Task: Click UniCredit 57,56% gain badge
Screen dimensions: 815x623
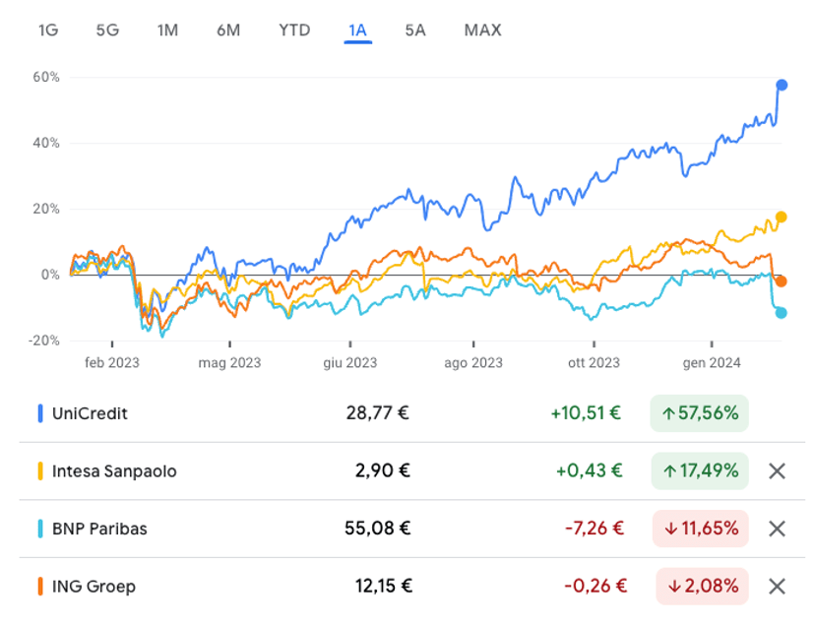Action: pos(699,413)
